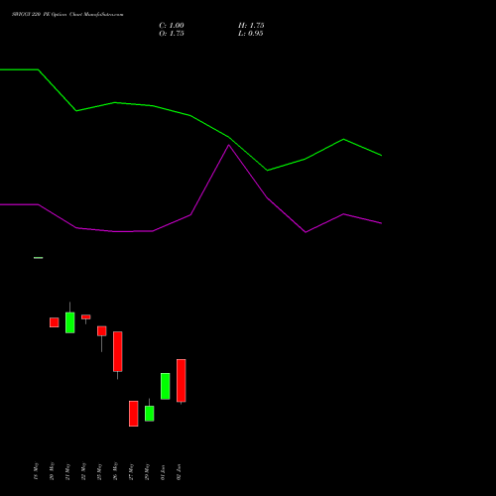Click the '01 Jun' date axis label

coord(163,472)
